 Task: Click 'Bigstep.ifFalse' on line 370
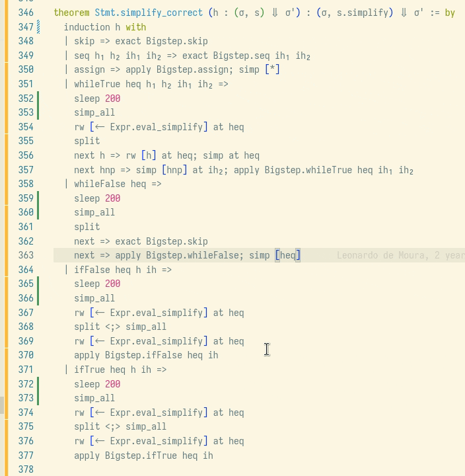point(143,355)
